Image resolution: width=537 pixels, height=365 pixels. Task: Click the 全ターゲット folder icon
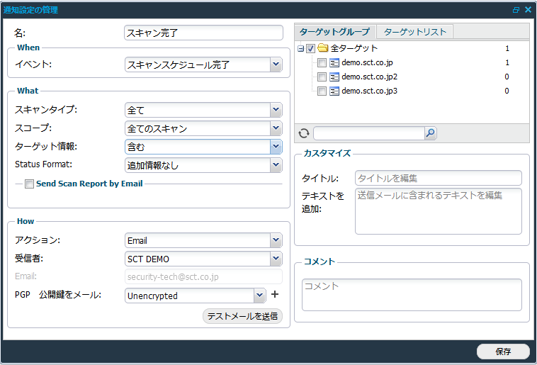click(322, 47)
